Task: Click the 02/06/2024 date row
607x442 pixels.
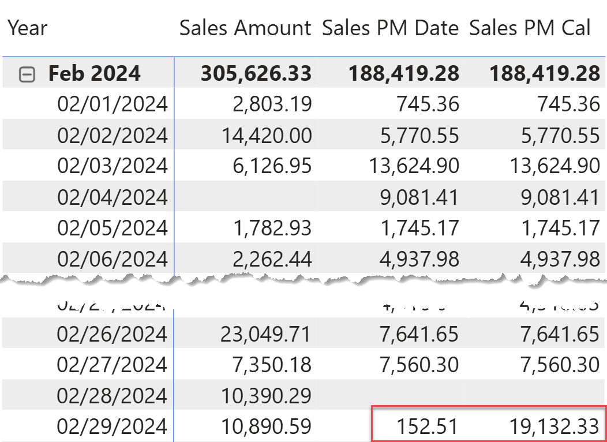Action: tap(113, 259)
